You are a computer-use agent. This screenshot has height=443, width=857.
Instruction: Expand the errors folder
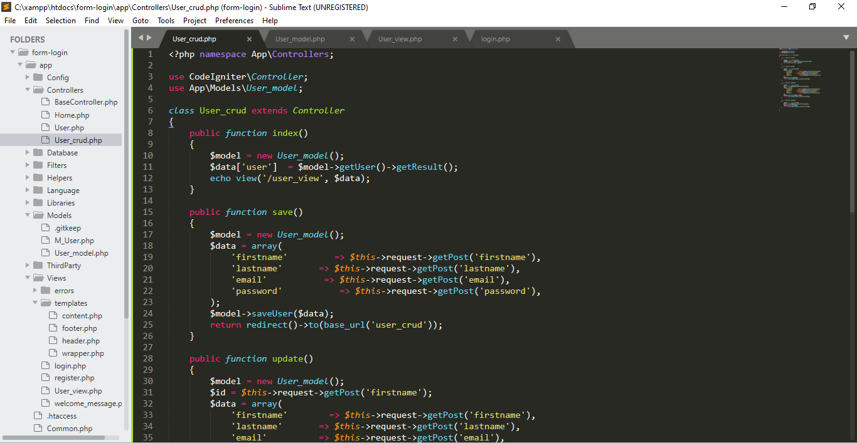(35, 291)
